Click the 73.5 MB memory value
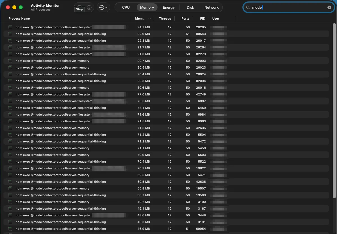 (x=144, y=101)
